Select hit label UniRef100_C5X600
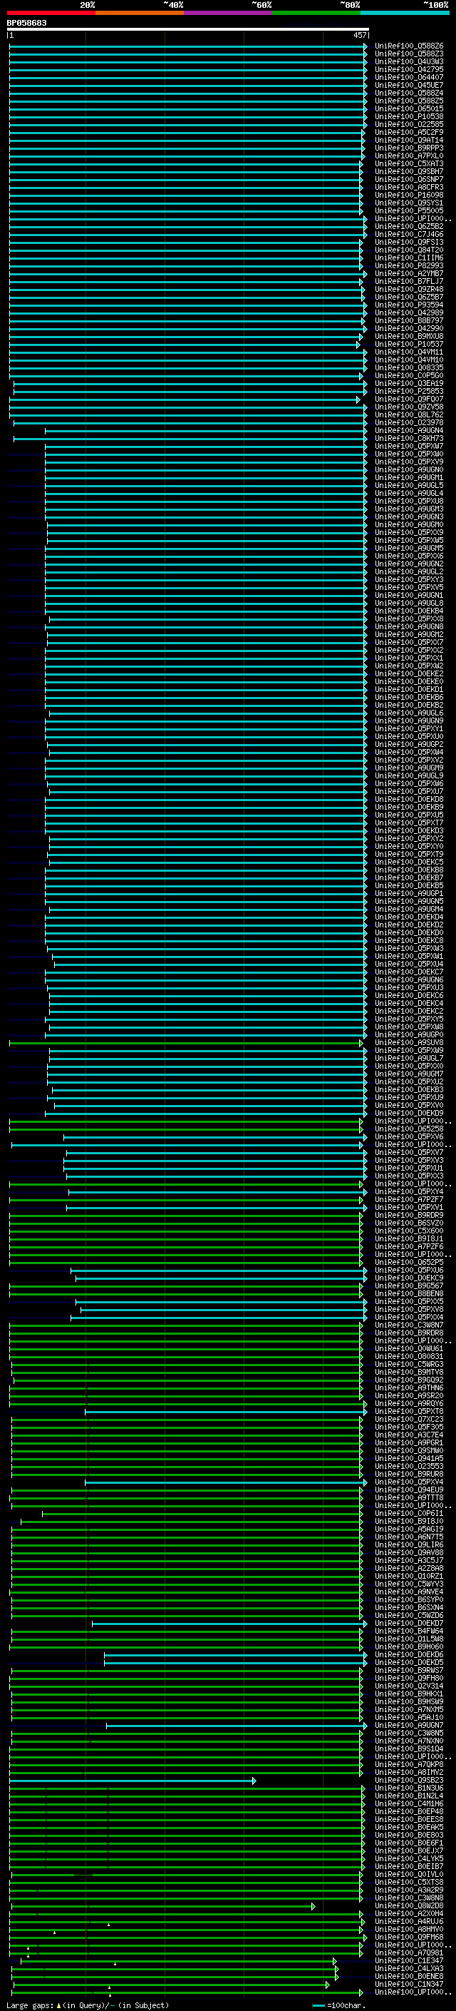 (x=409, y=1231)
